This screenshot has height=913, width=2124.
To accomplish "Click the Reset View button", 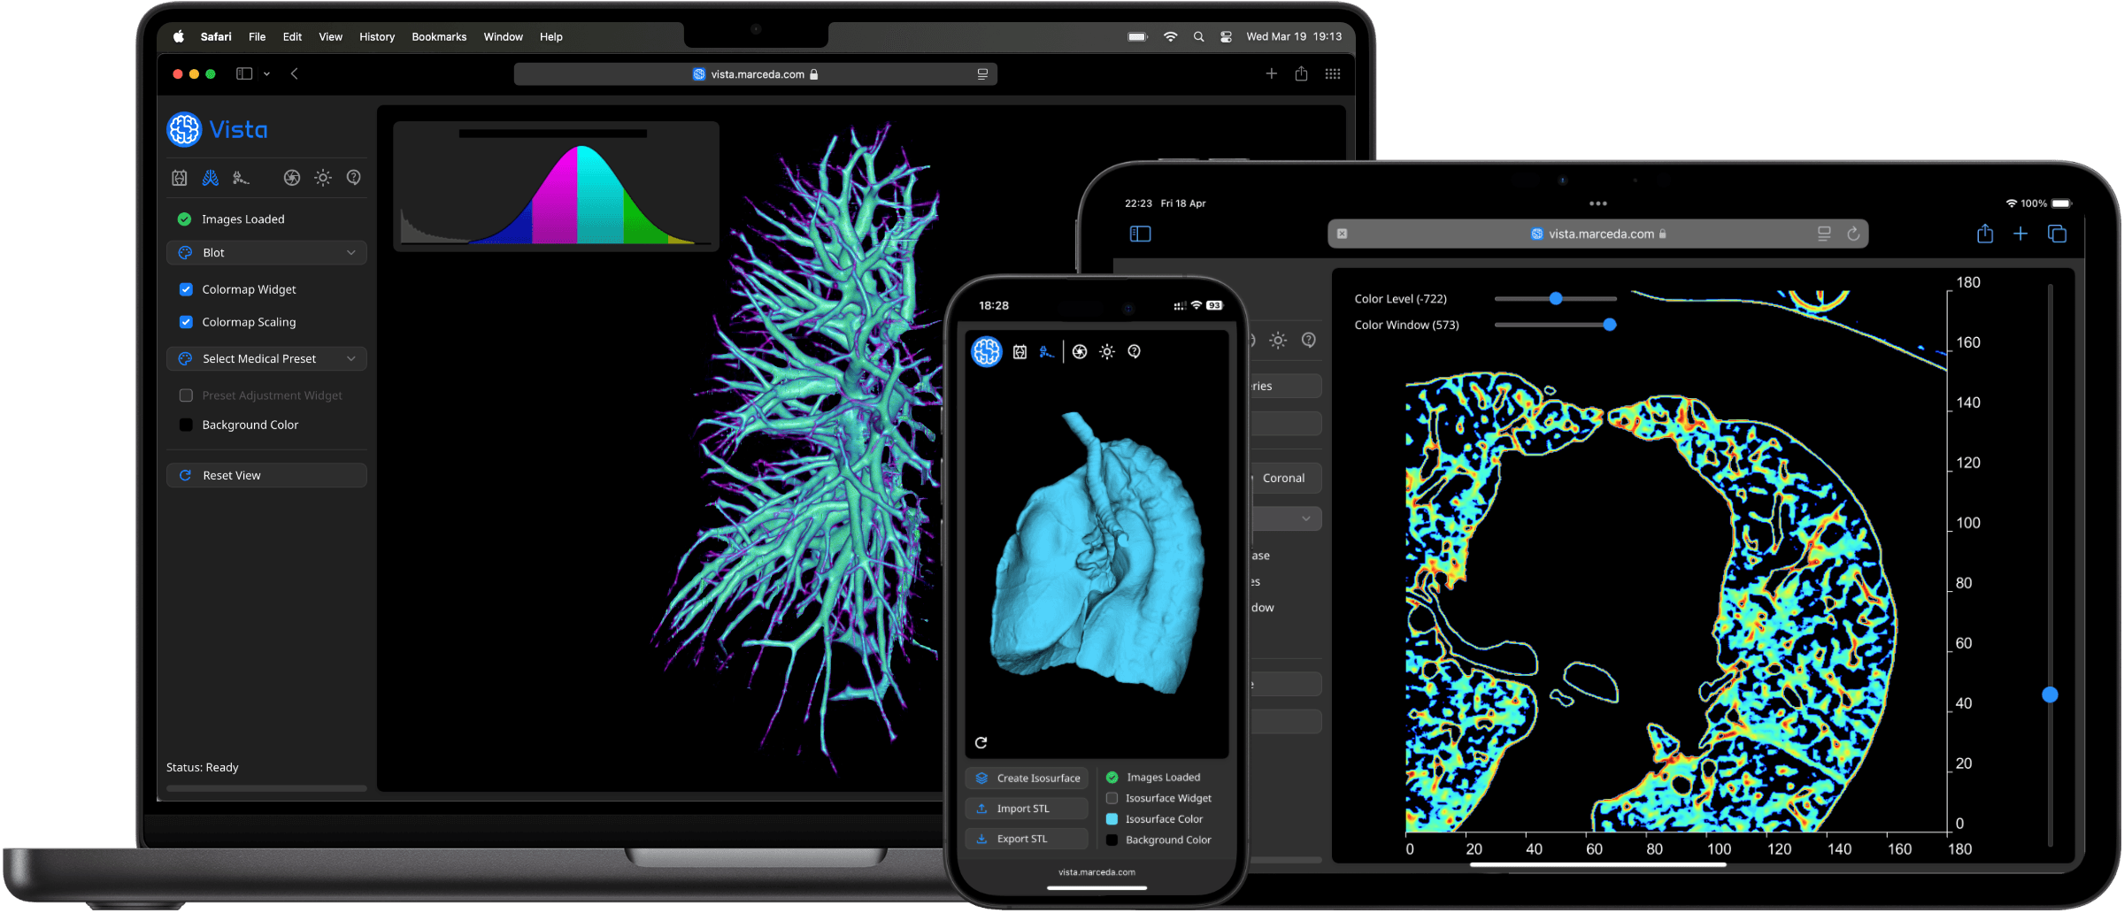I will (266, 476).
